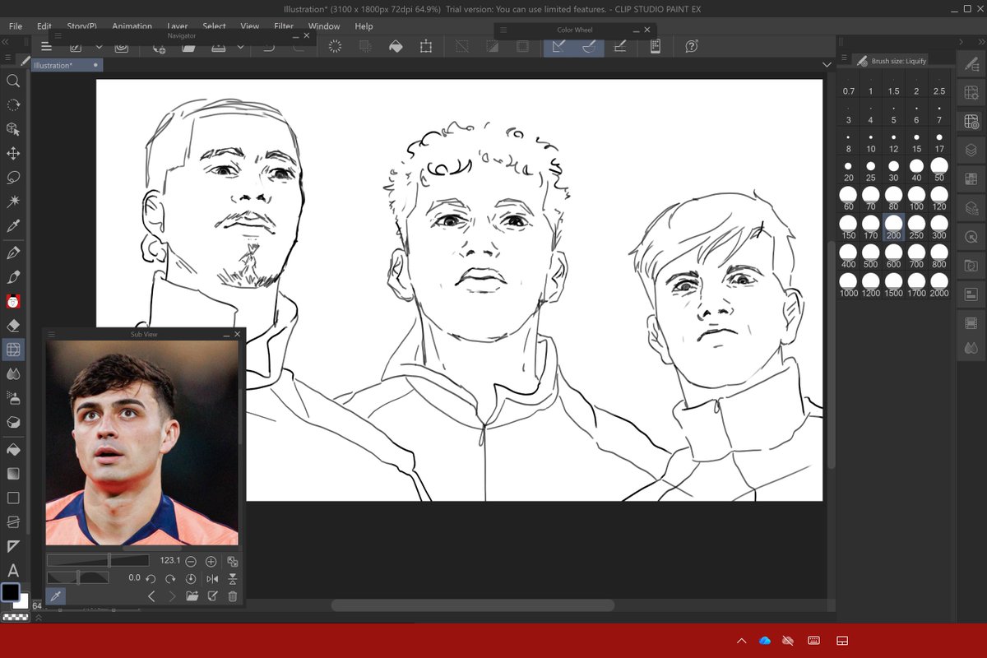This screenshot has height=658, width=987.
Task: Choose brush size 0.7
Action: 848,84
